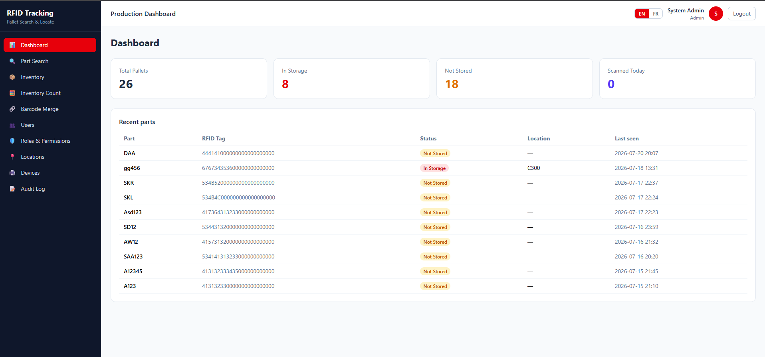This screenshot has width=765, height=357.
Task: Open Barcode Merge from sidebar
Action: (x=50, y=109)
